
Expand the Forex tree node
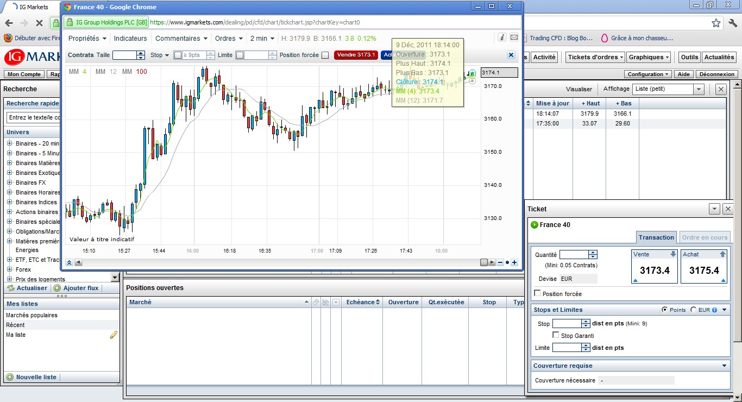(x=10, y=269)
